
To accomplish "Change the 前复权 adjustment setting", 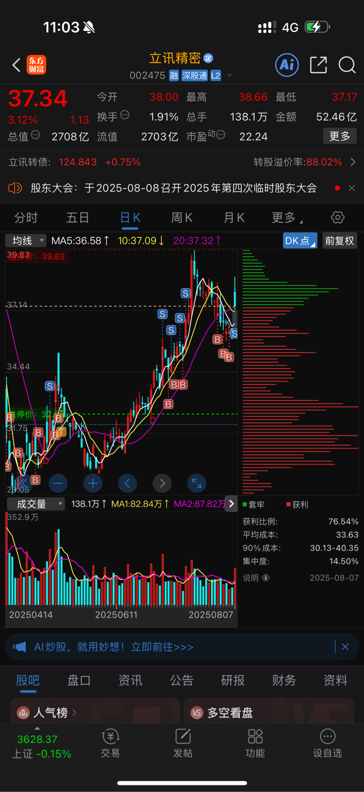I will [339, 241].
